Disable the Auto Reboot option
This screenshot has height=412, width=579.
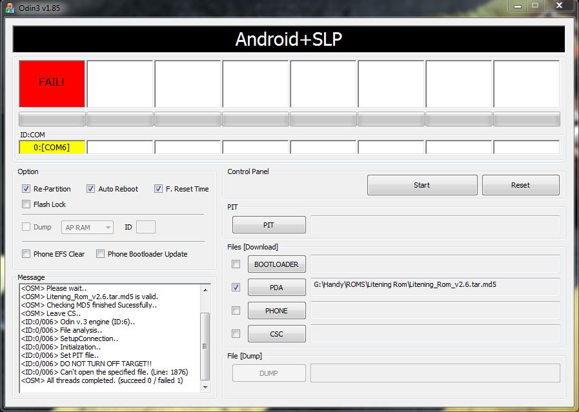90,189
